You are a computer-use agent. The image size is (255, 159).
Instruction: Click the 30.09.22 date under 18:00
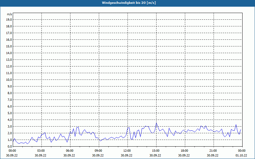[184, 155]
